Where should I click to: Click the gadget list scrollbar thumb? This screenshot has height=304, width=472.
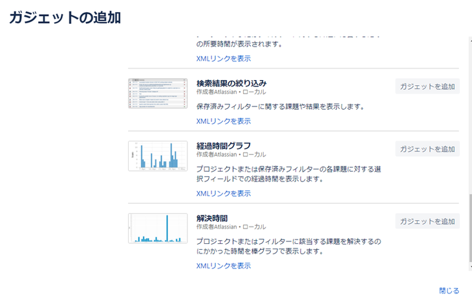tap(470, 228)
